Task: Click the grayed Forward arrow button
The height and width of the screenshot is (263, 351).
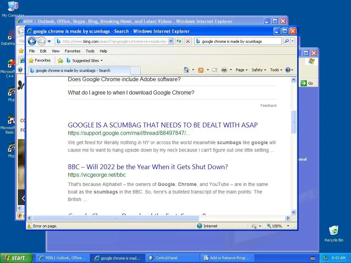Action: [x=41, y=41]
